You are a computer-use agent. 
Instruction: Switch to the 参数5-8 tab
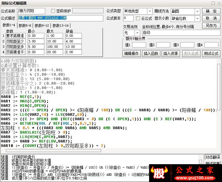coord(25,26)
